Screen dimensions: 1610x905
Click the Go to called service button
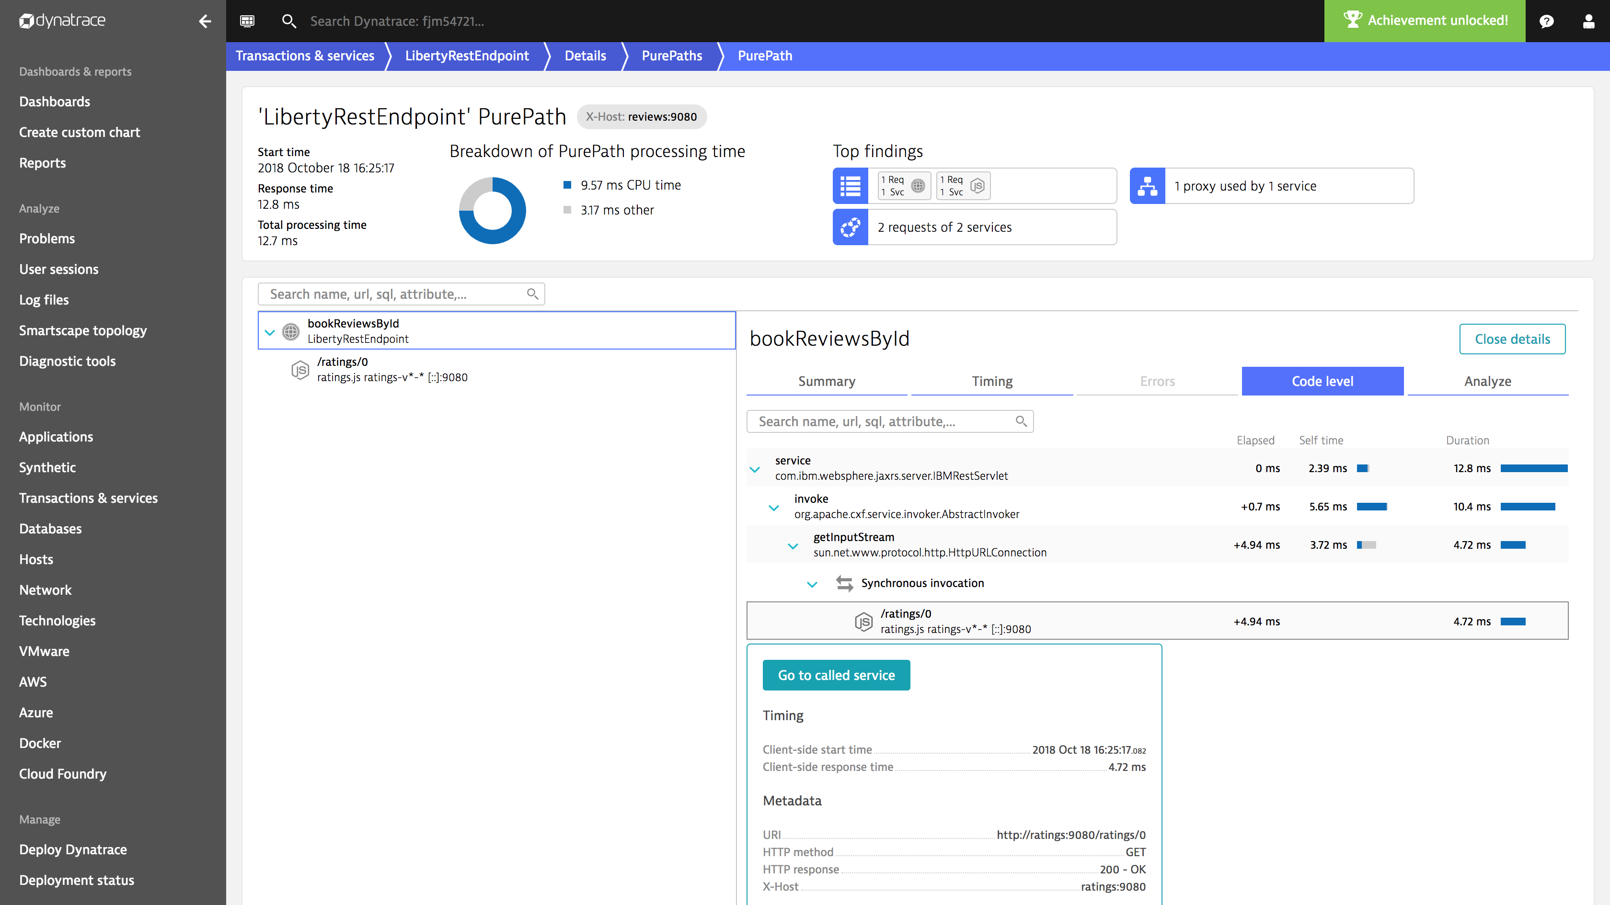(x=836, y=675)
